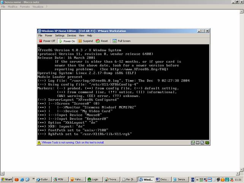Switch to the Login taskbar button
The height and width of the screenshot is (183, 244).
(94, 180)
